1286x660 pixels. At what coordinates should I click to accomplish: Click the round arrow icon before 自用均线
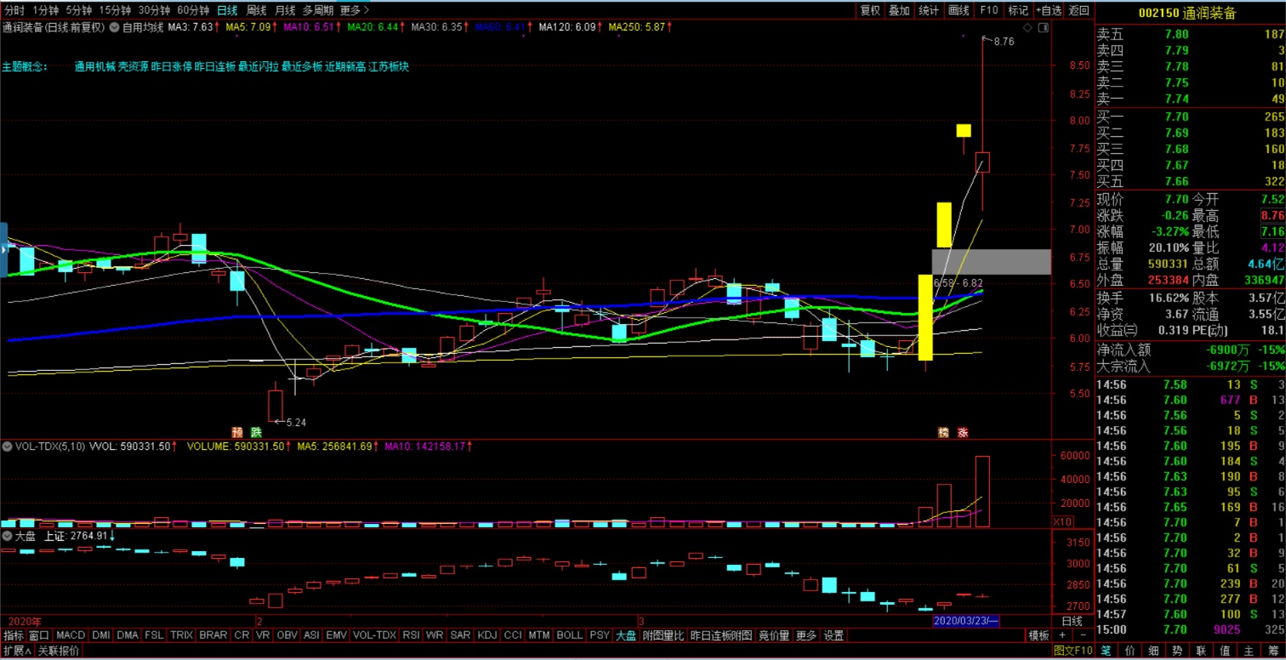[115, 27]
